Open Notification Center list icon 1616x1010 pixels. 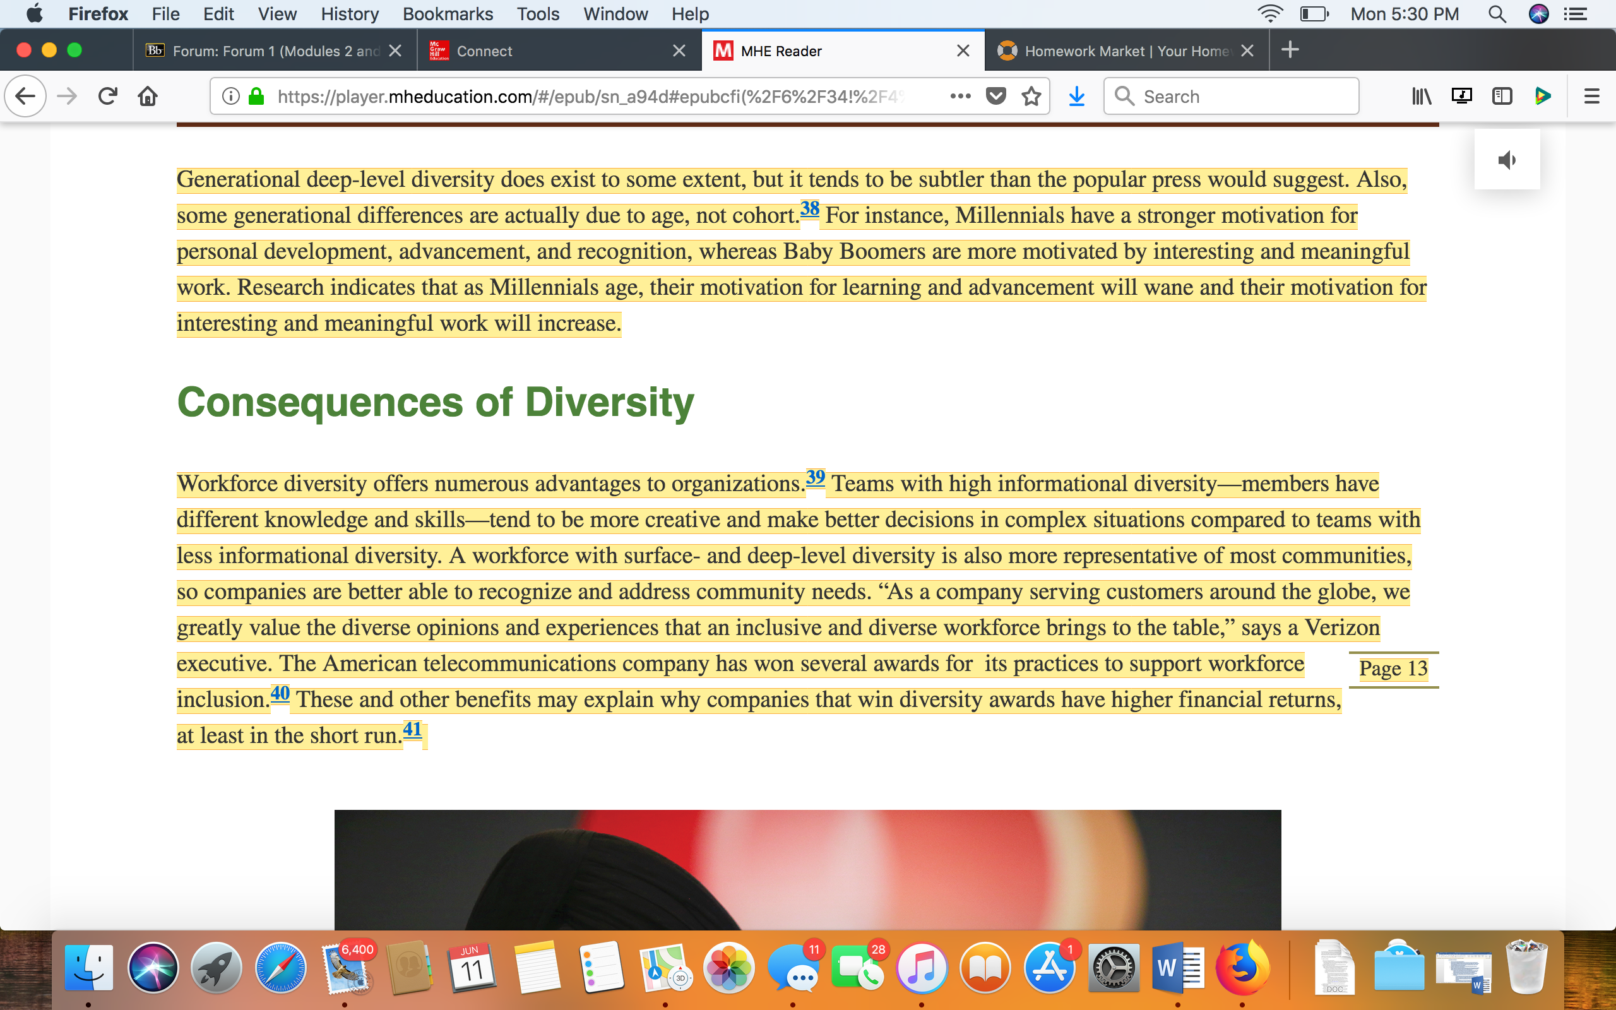[x=1576, y=14]
